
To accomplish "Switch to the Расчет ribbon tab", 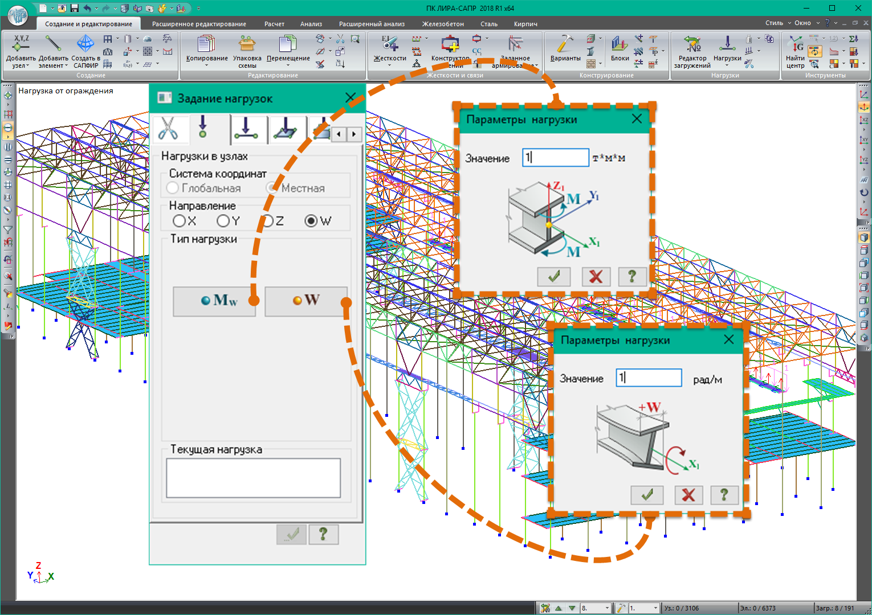I will pos(274,24).
